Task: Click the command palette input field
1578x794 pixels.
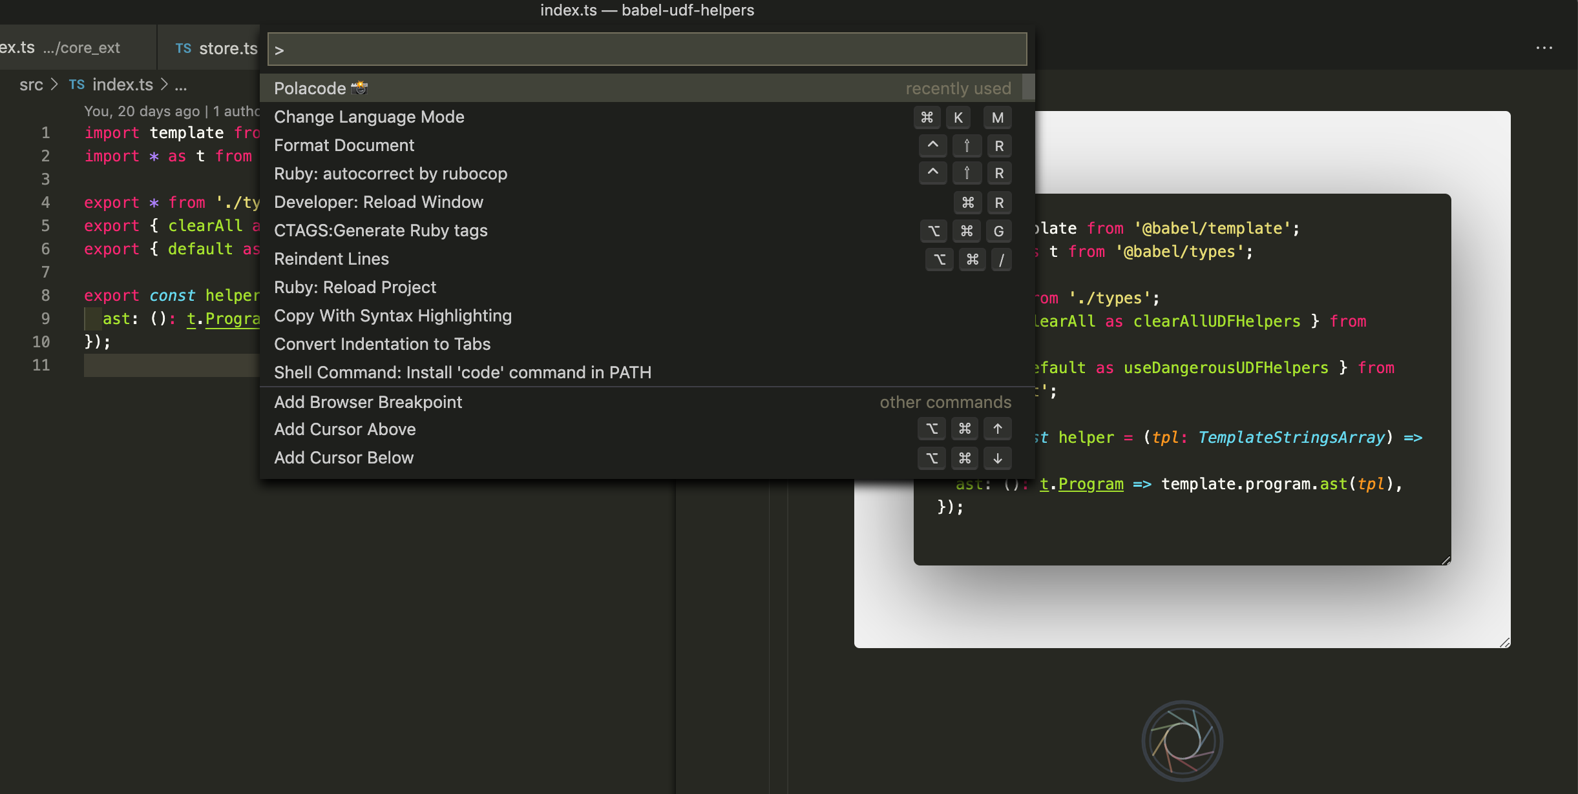Action: (x=646, y=50)
